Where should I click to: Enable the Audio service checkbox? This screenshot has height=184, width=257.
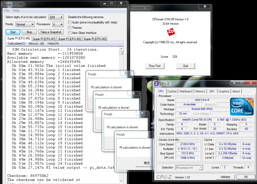tap(70, 22)
